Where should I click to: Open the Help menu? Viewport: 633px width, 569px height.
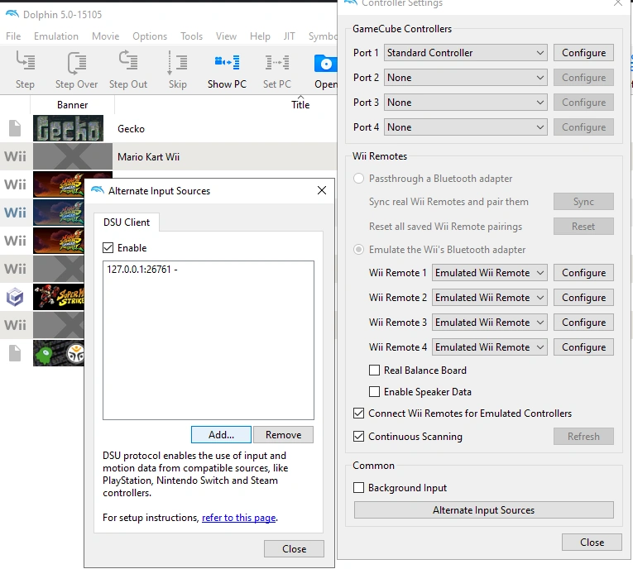click(260, 36)
